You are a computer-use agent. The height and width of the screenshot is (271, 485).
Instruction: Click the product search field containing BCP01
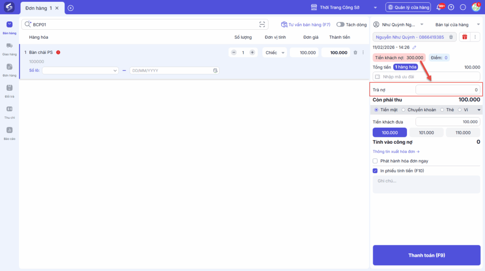pos(145,25)
